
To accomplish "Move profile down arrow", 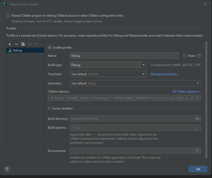I will point(36,44).
